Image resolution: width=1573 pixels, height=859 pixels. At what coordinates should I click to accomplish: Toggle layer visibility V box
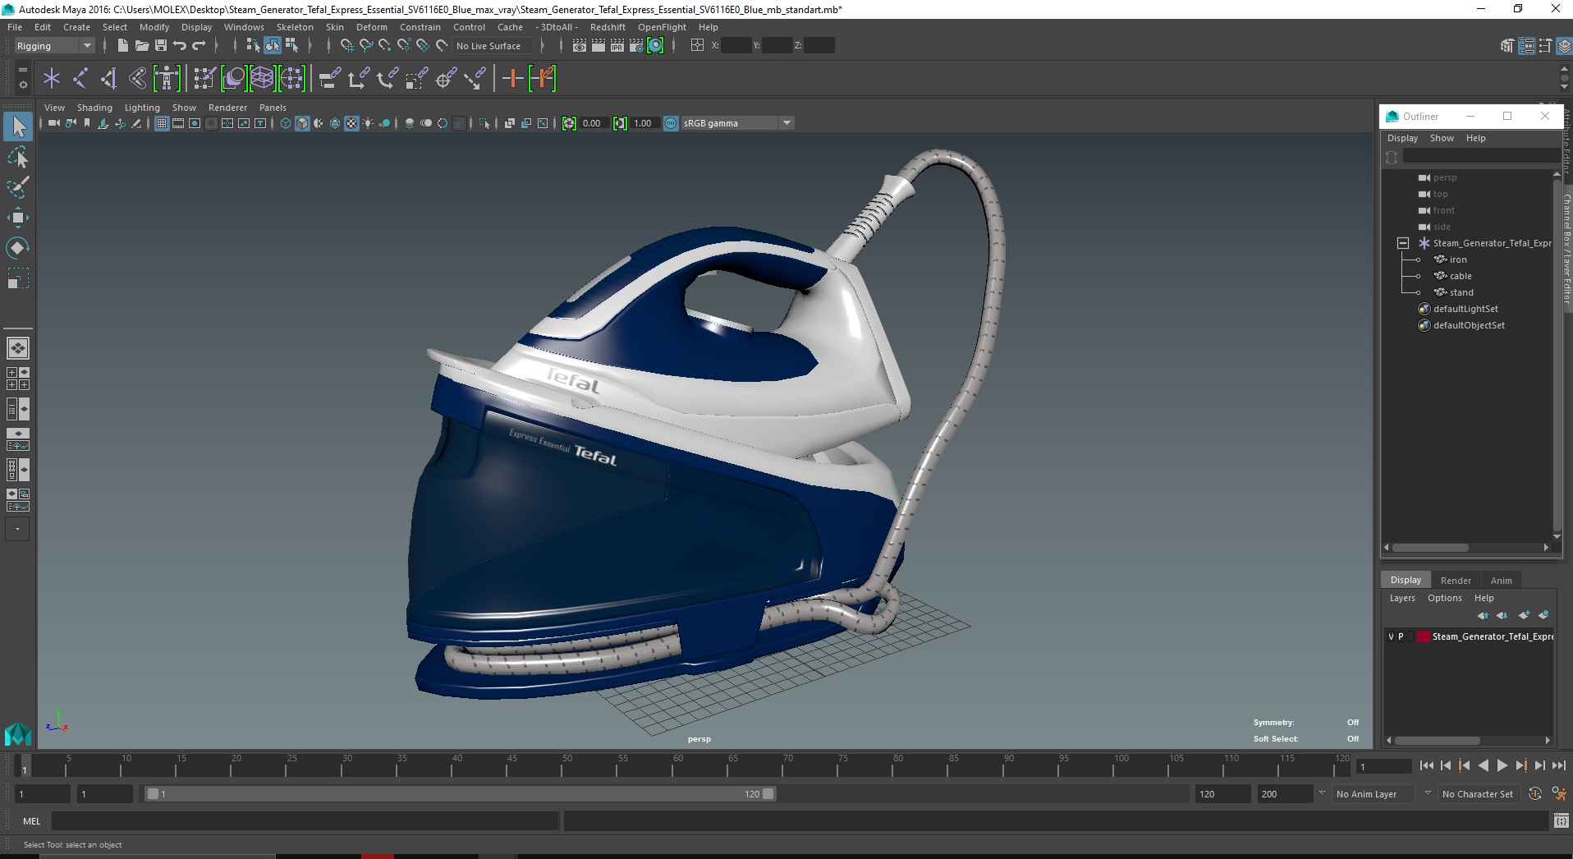[x=1391, y=636]
